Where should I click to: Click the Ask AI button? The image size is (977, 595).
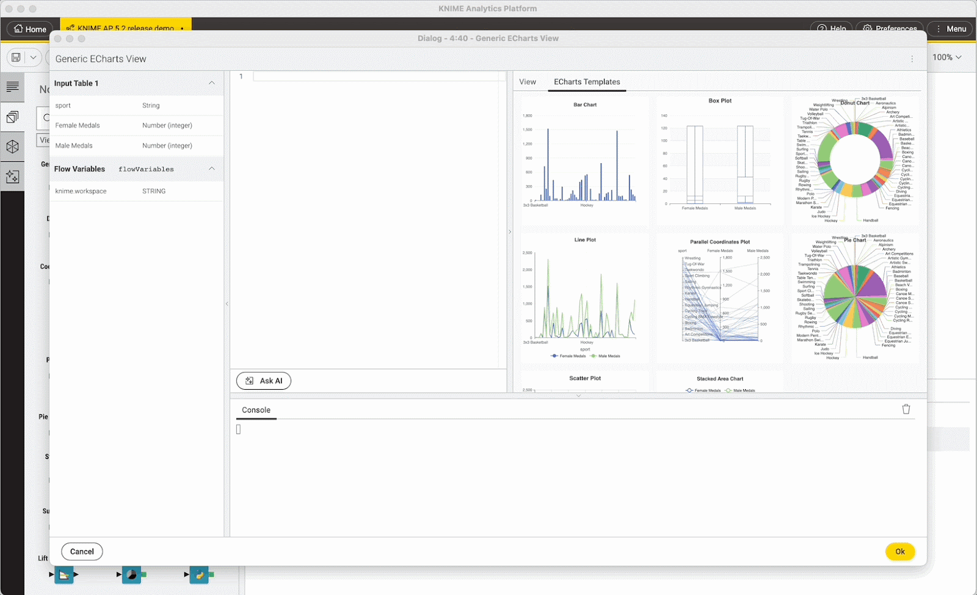(264, 381)
